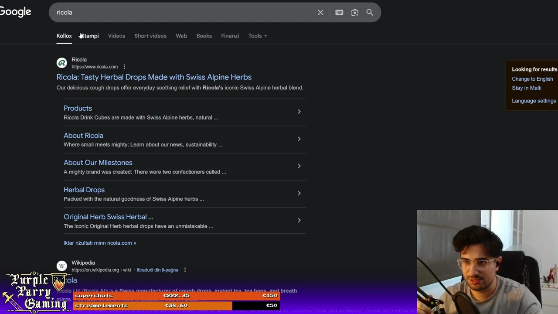The width and height of the screenshot is (558, 314).
Task: Go to the Google logo homepage
Action: click(x=15, y=12)
